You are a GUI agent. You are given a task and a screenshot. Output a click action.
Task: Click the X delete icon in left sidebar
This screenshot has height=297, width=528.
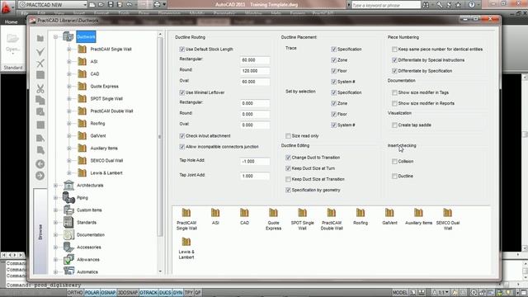point(40,63)
